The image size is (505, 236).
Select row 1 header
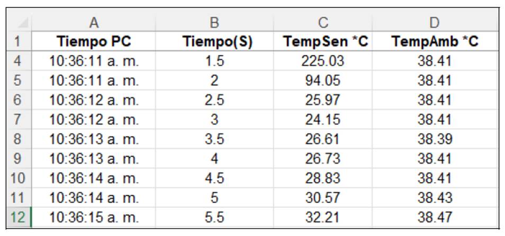[17, 41]
